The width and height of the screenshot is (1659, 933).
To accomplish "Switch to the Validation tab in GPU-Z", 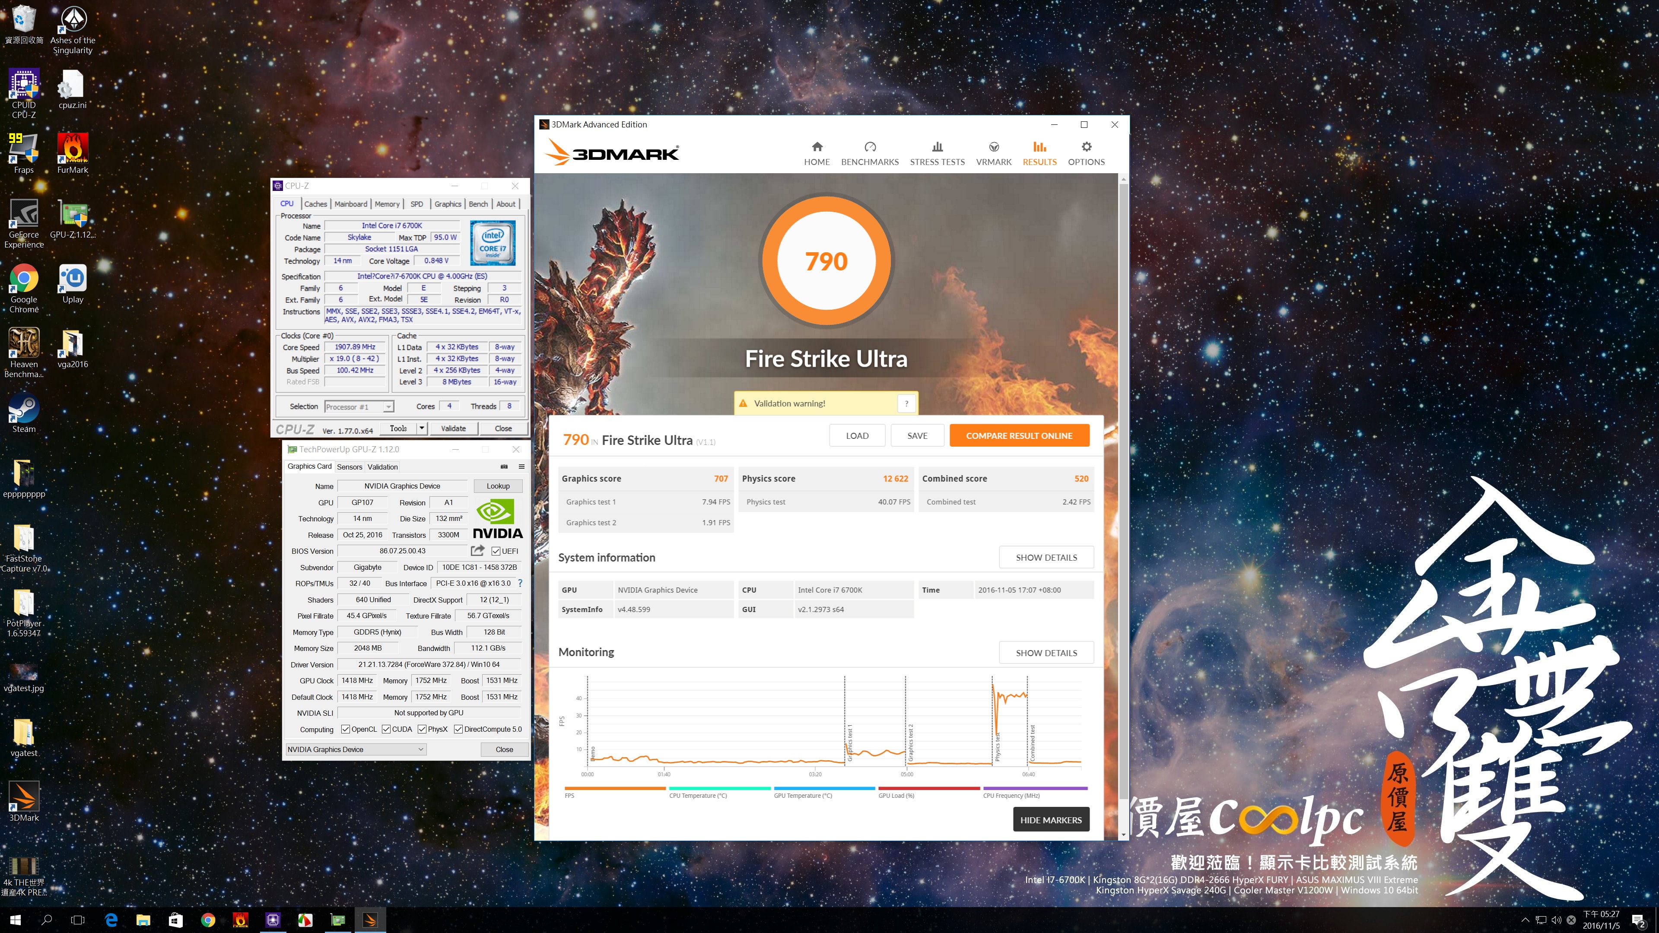I will (x=382, y=467).
